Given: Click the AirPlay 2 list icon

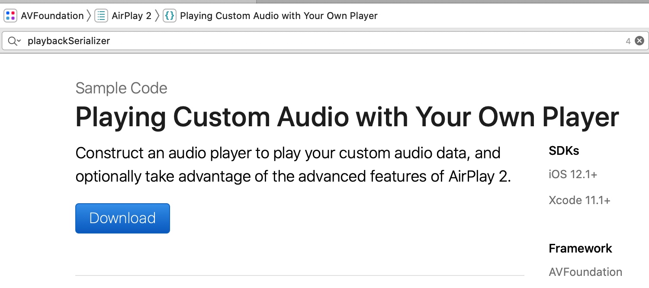Looking at the screenshot, I should 101,16.
